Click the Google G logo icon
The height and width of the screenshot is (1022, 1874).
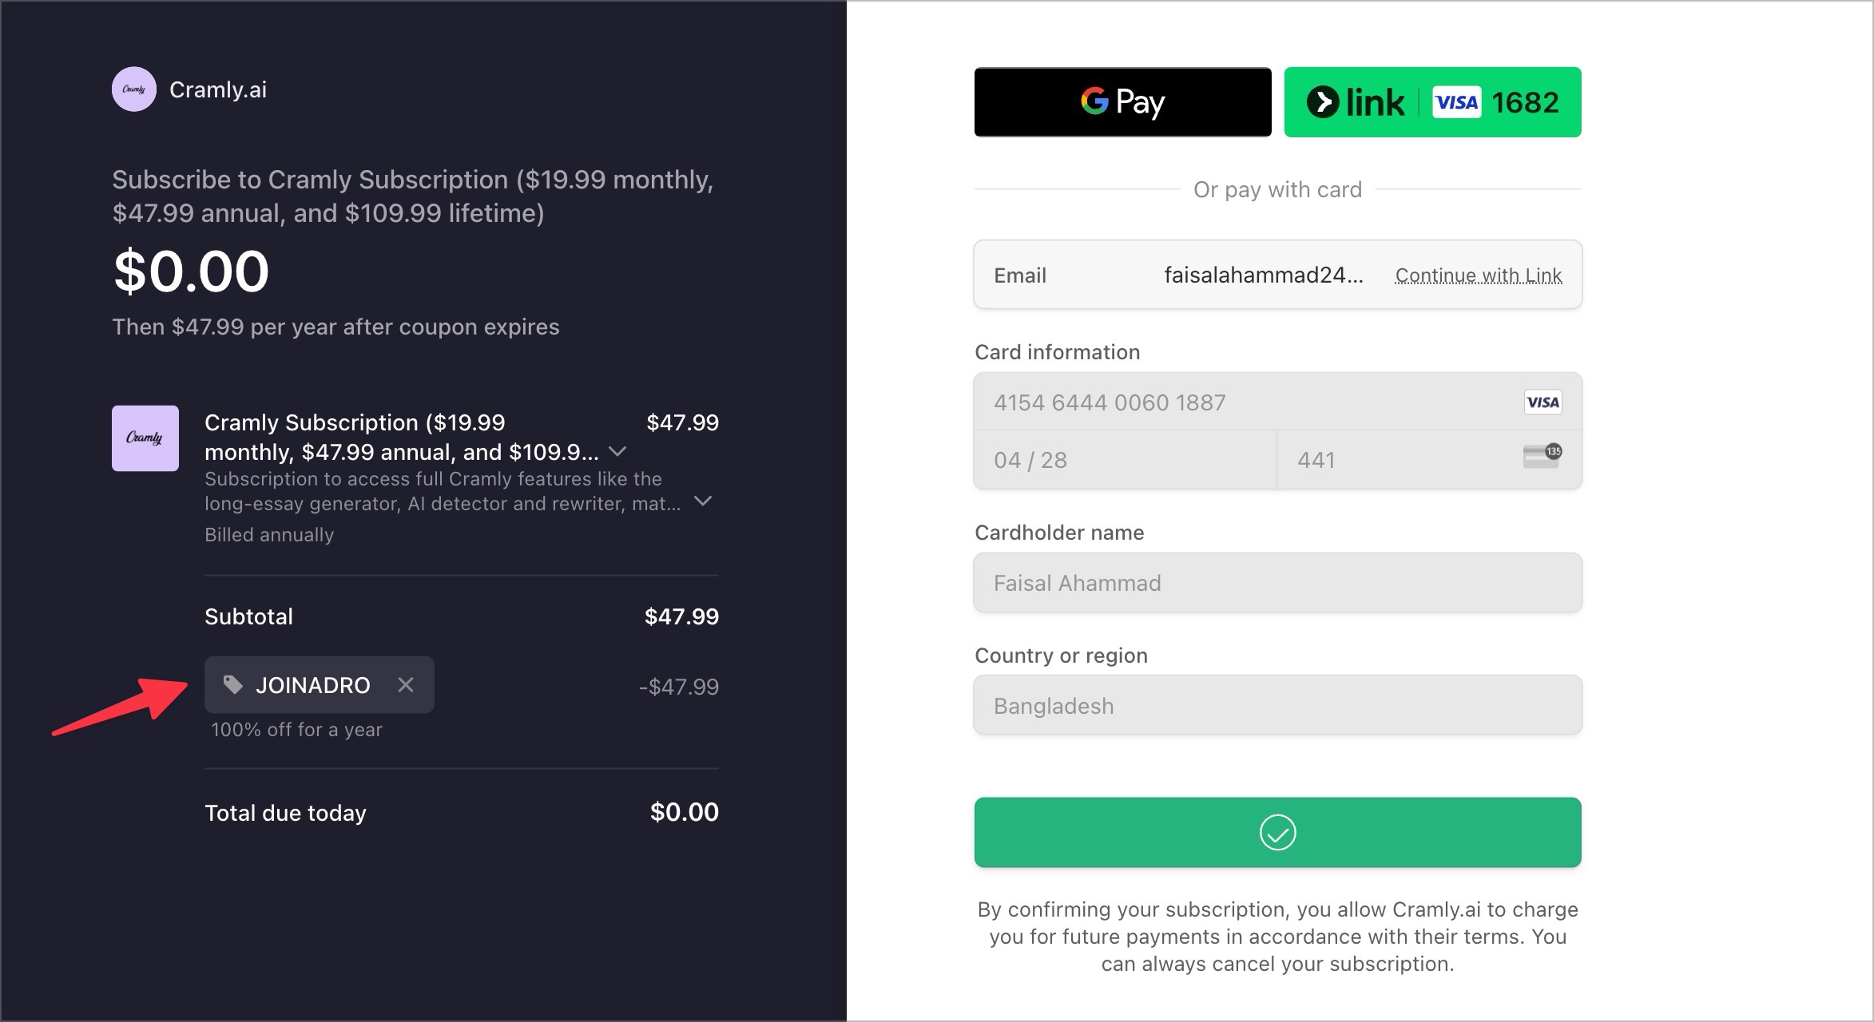1095,101
